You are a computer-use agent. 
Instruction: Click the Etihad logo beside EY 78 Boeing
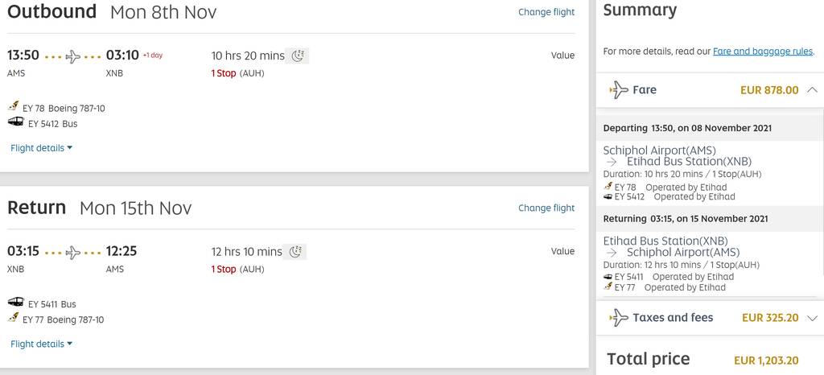coord(13,106)
